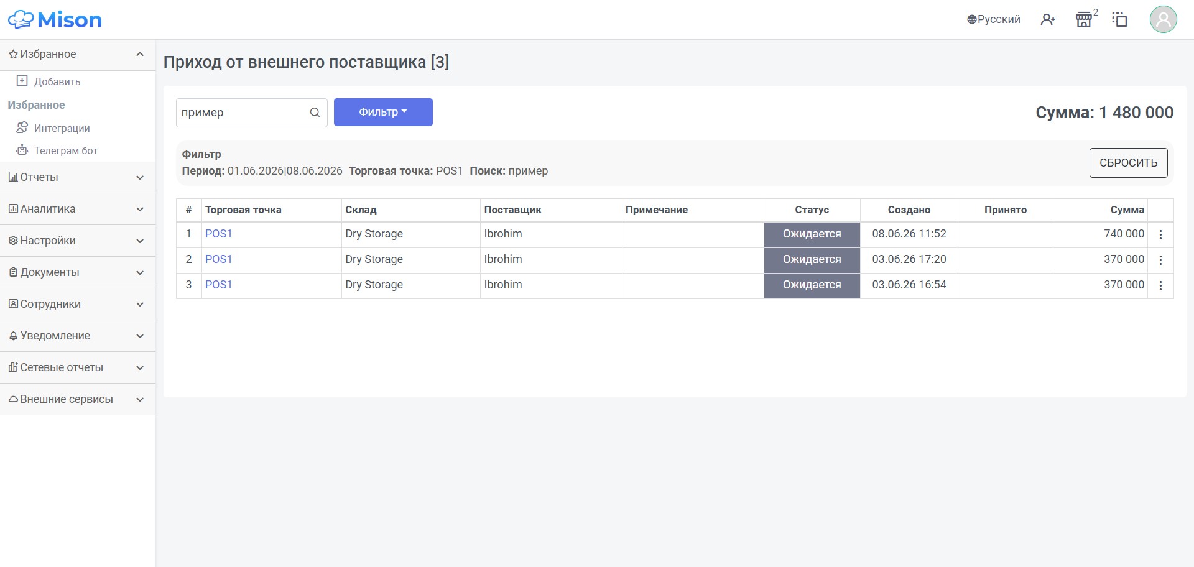Screen dimensions: 1194x567
Task: Open the user avatar profile menu
Action: [1163, 19]
